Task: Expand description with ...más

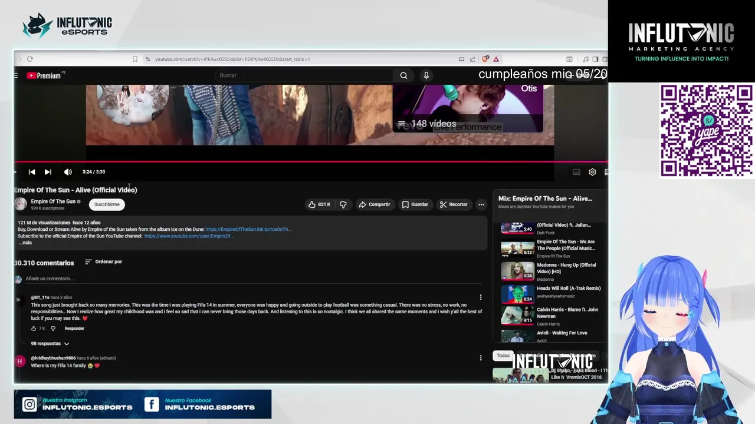Action: click(25, 243)
